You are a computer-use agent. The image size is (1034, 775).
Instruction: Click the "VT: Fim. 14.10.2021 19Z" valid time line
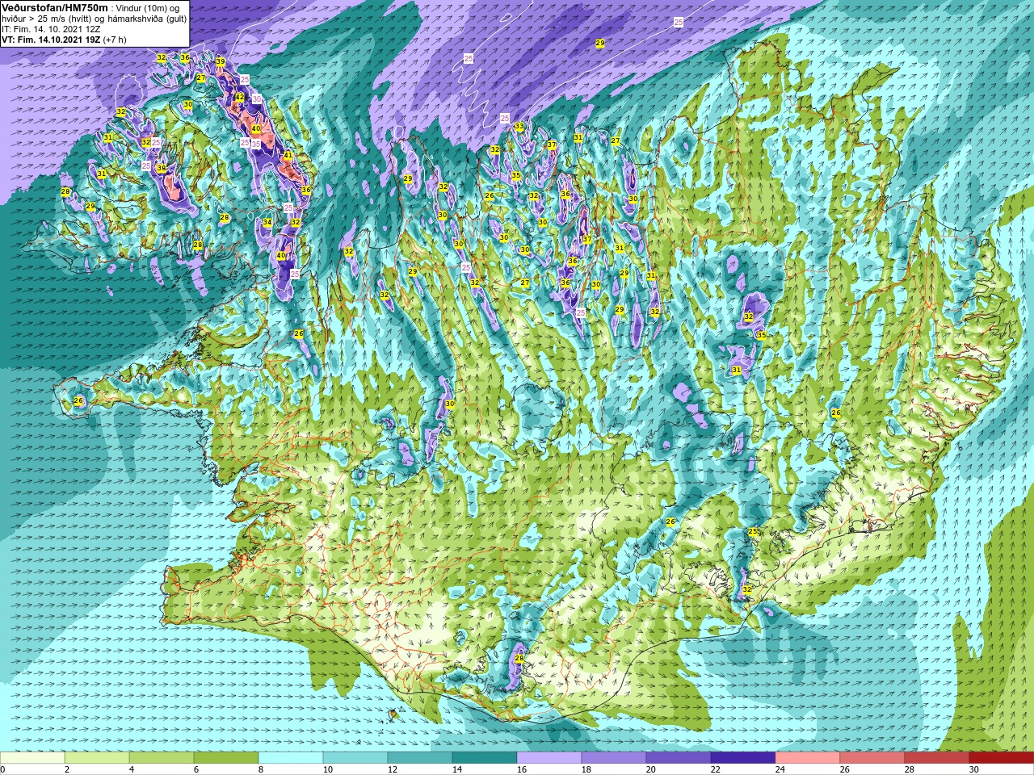click(x=51, y=40)
